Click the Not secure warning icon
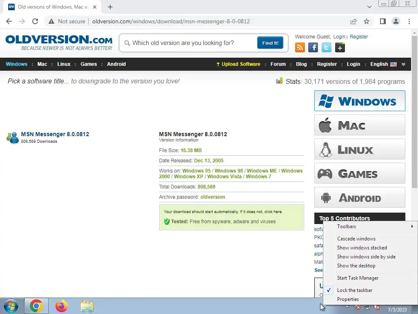Screen dimensions: 418x314 [51, 21]
